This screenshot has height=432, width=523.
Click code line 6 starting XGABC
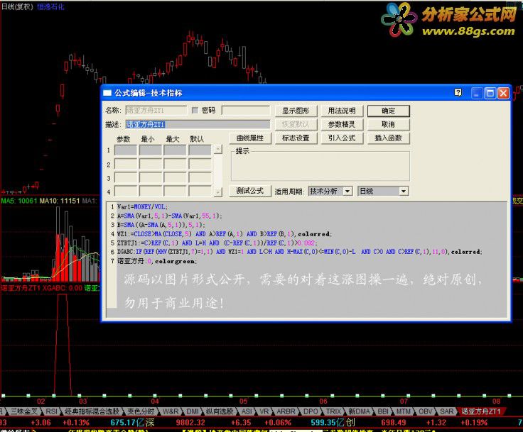coord(300,252)
